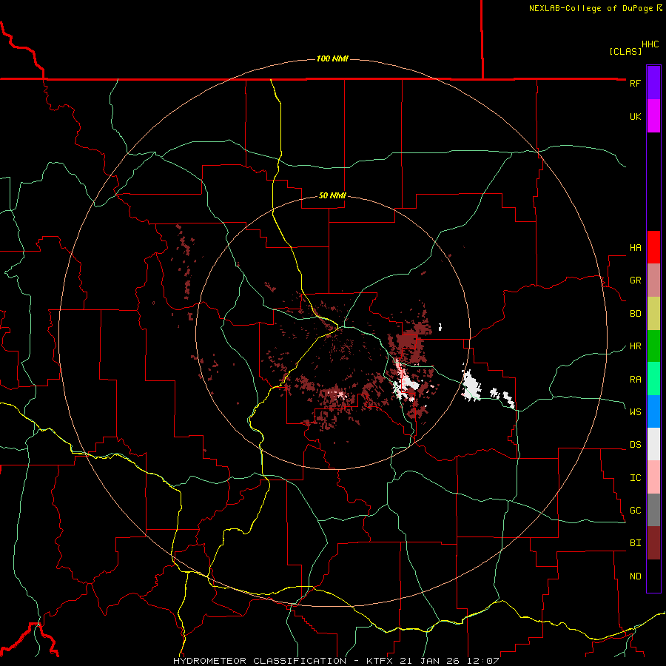Click the BD legend label
This screenshot has height=666, width=666.
point(635,314)
